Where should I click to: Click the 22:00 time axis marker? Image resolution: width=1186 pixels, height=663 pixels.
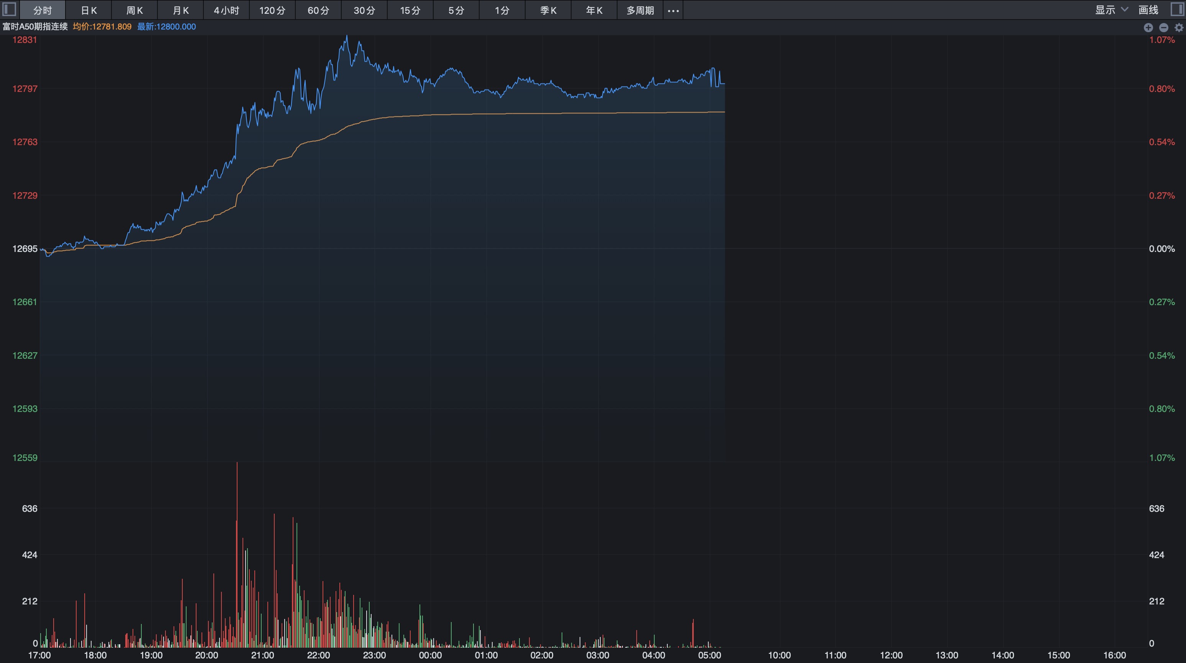pos(318,655)
